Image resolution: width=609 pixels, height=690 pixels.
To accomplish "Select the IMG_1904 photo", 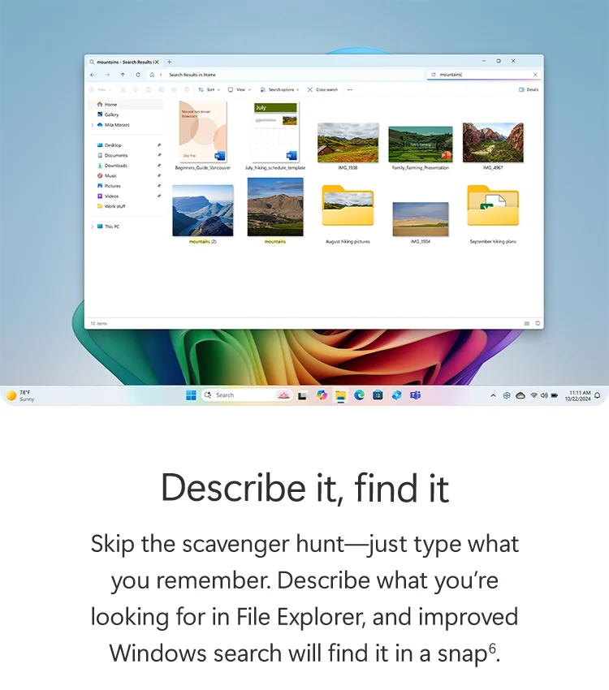I will pos(421,222).
